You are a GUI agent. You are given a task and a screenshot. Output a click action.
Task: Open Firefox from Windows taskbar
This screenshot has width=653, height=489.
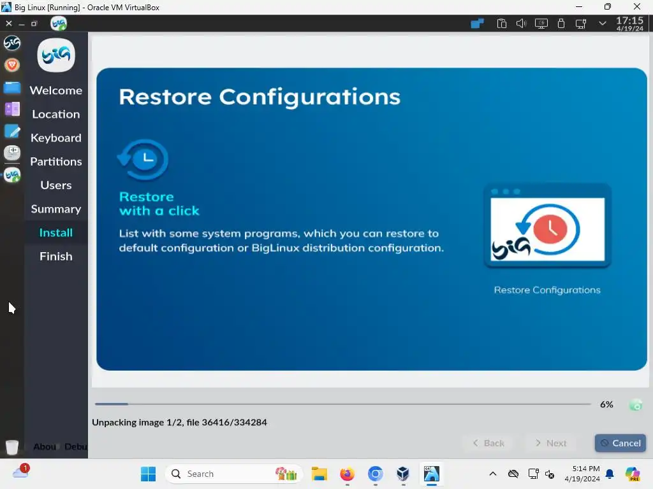point(348,474)
